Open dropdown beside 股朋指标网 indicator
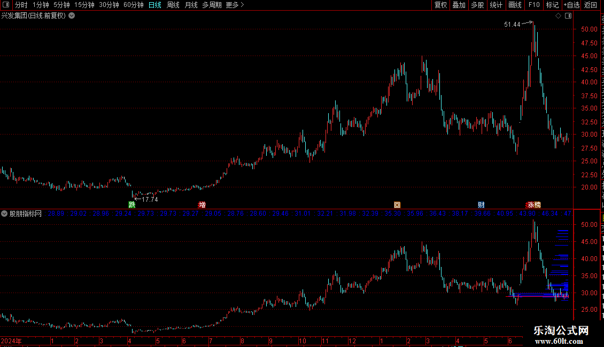The height and width of the screenshot is (347, 604). tap(4, 214)
